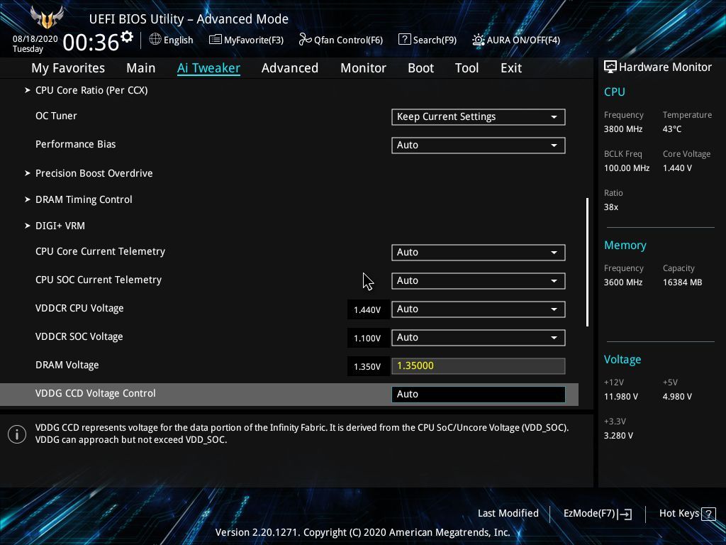
Task: Open the OC Tuner dropdown
Action: click(479, 117)
